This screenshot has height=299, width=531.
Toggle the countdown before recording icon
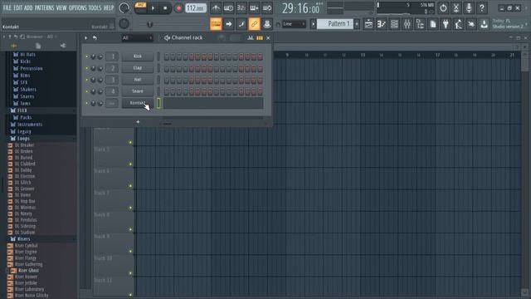(x=241, y=7)
